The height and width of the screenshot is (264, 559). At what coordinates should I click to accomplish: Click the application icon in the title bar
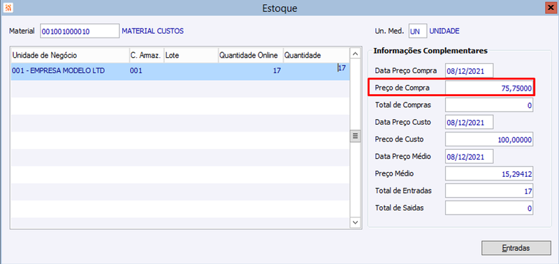click(8, 8)
